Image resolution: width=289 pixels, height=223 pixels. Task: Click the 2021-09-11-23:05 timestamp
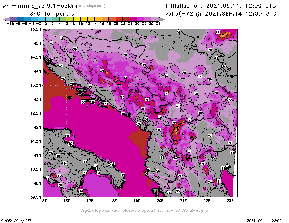pyautogui.click(x=264, y=221)
